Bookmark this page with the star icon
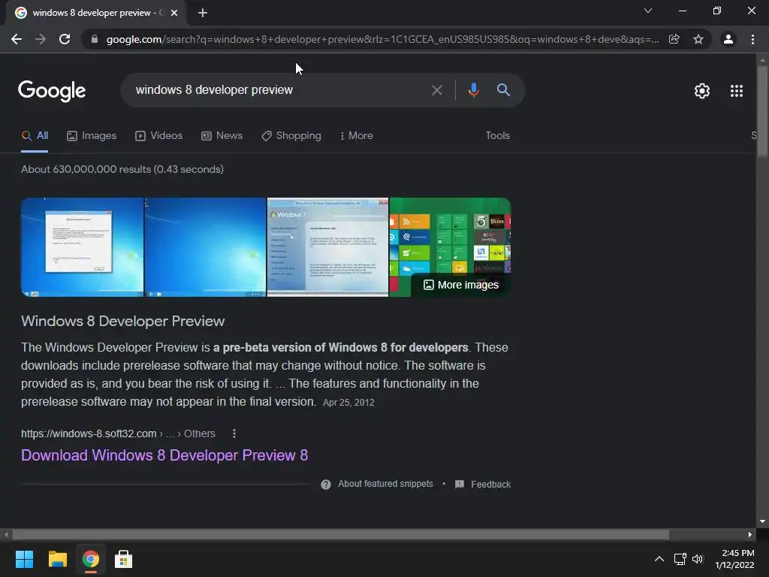 click(698, 39)
